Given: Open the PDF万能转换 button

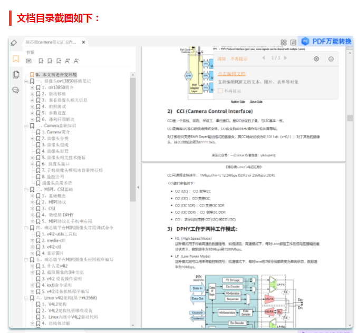Looking at the screenshot, I should (x=326, y=41).
